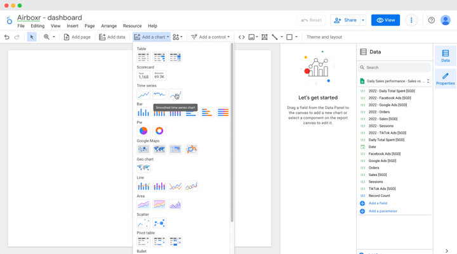The height and width of the screenshot is (254, 457).
Task: Open the View menu
Action: pos(55,26)
